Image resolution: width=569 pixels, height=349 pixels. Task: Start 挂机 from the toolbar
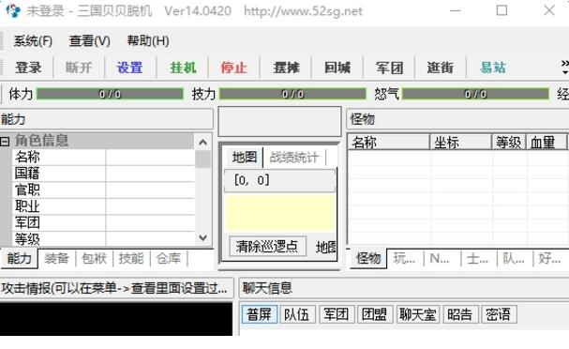183,68
